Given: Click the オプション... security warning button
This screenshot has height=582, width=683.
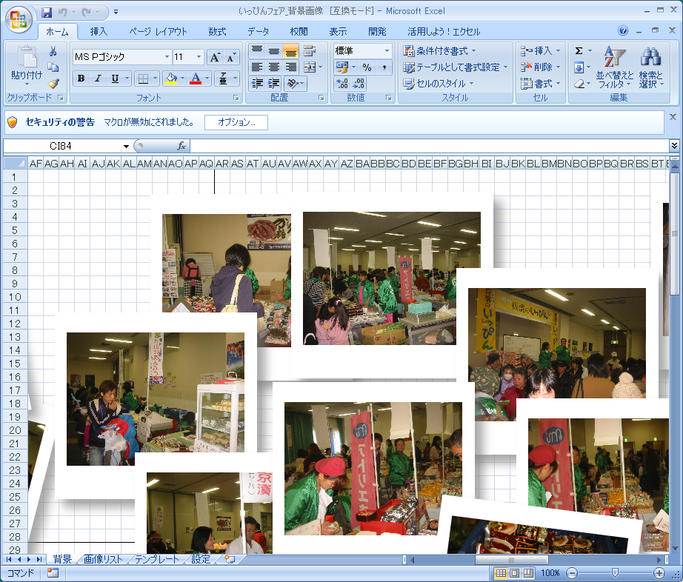Looking at the screenshot, I should [x=236, y=123].
